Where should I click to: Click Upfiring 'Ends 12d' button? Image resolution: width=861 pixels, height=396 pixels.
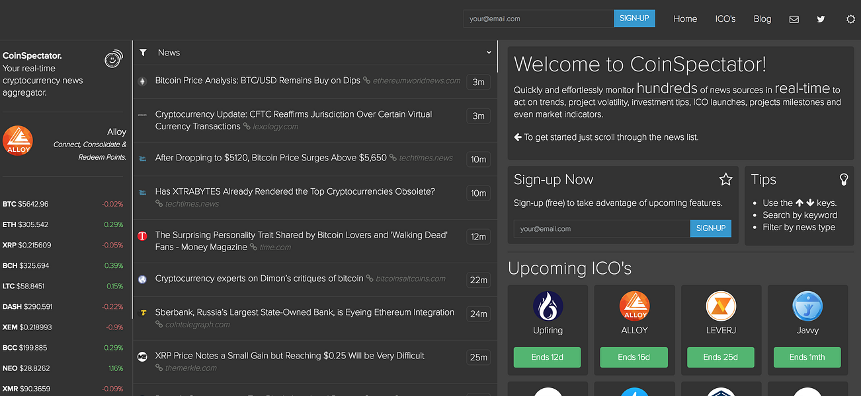pyautogui.click(x=548, y=357)
